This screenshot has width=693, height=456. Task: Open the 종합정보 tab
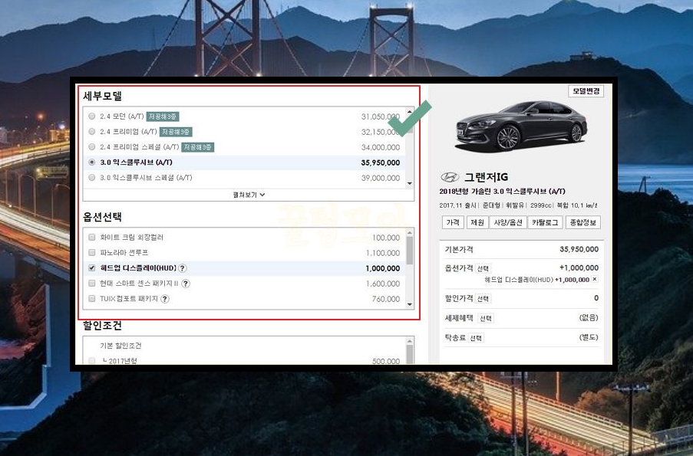(583, 222)
